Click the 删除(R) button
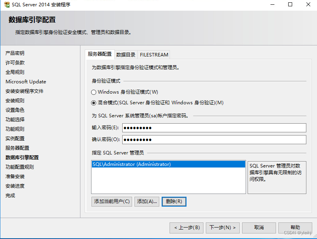 coord(174,201)
